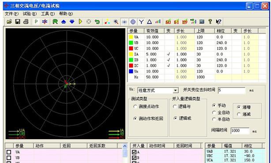Viewport: 271px width, 163px height.
Task: Select the 测接点动作 radio button
Action: coord(135,106)
